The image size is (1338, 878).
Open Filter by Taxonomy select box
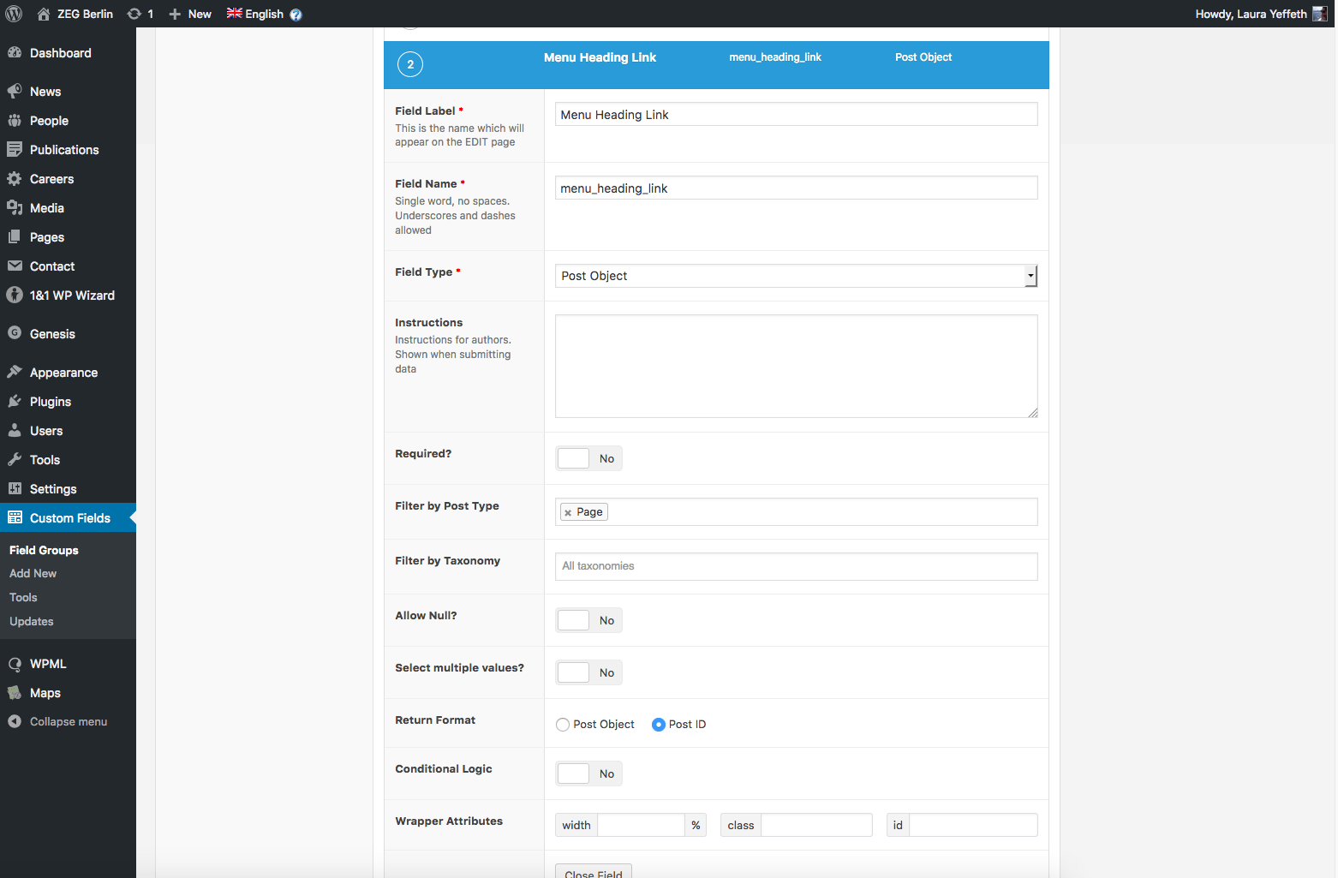tap(796, 566)
